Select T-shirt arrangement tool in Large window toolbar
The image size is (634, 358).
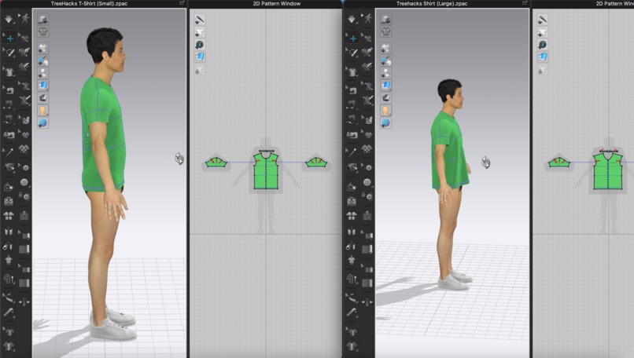[352, 72]
